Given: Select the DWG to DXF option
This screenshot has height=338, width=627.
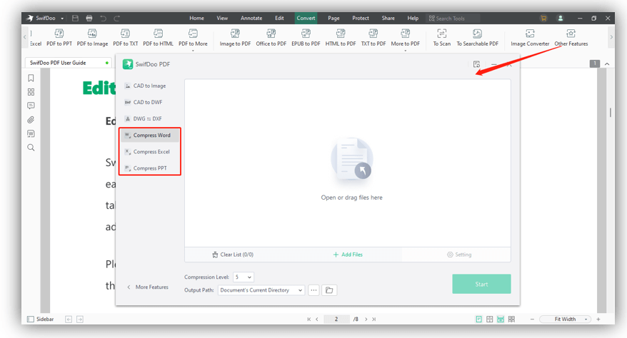Looking at the screenshot, I should [149, 119].
